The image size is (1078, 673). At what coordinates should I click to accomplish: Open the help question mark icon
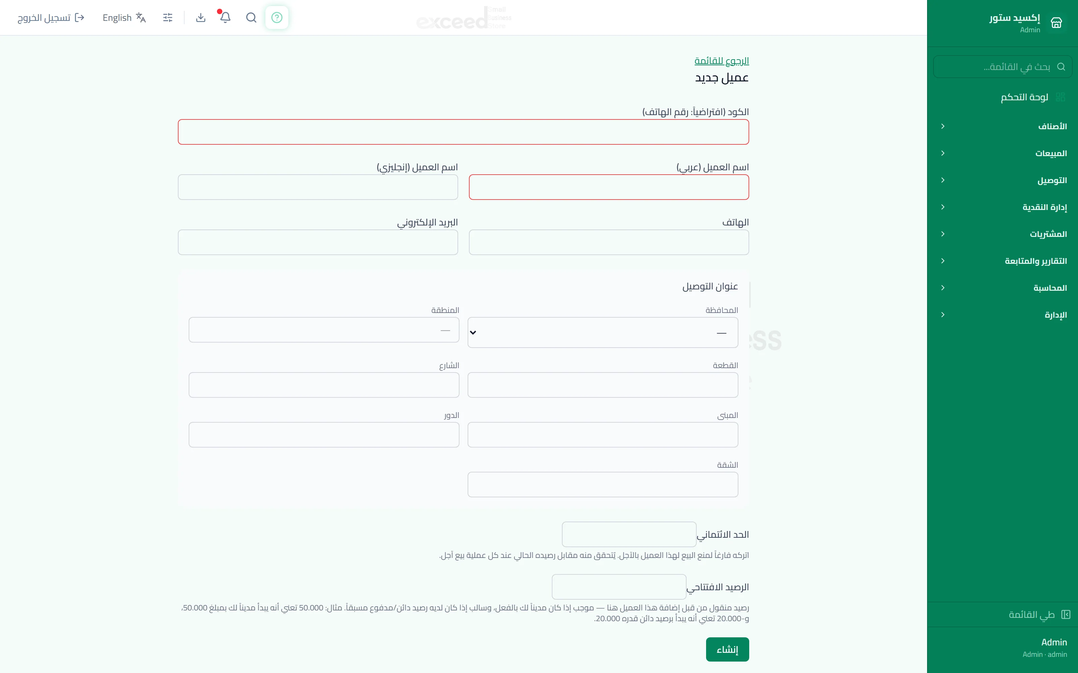(x=277, y=17)
